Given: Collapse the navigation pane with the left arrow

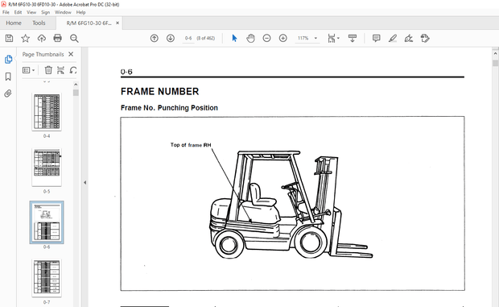Looking at the screenshot, I should 85,182.
